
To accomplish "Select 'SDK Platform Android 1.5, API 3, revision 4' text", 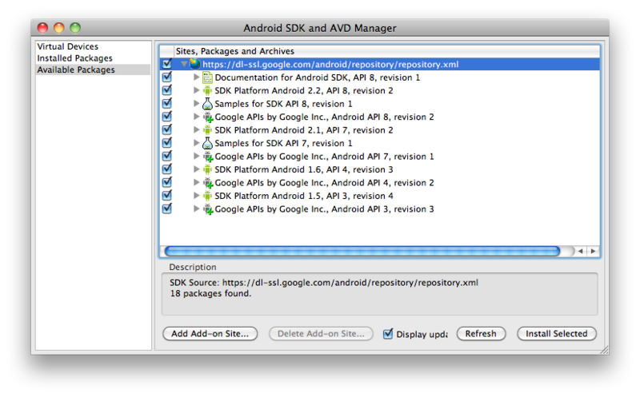I will click(304, 196).
